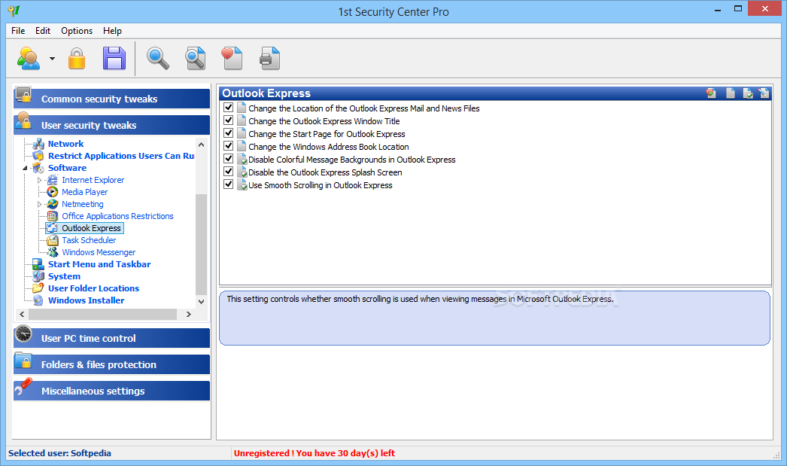Image resolution: width=787 pixels, height=466 pixels.
Task: Select Windows Messenger tree item
Action: 99,252
